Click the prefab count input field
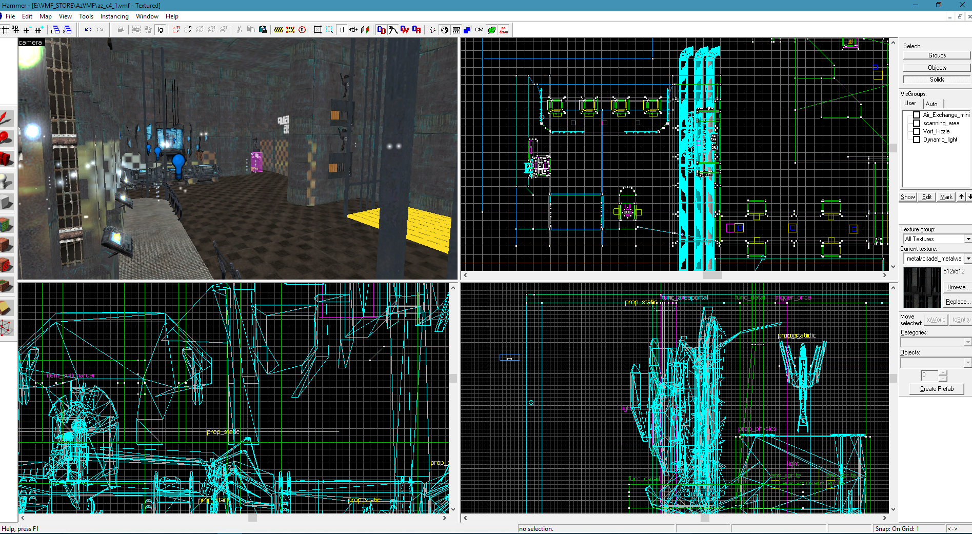The height and width of the screenshot is (534, 972). coord(929,375)
